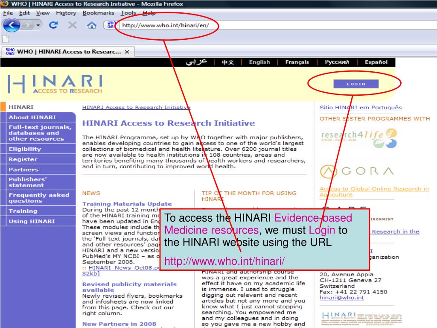
Task: Select the WHO | HINARI Access to Research tab
Action: pos(68,52)
